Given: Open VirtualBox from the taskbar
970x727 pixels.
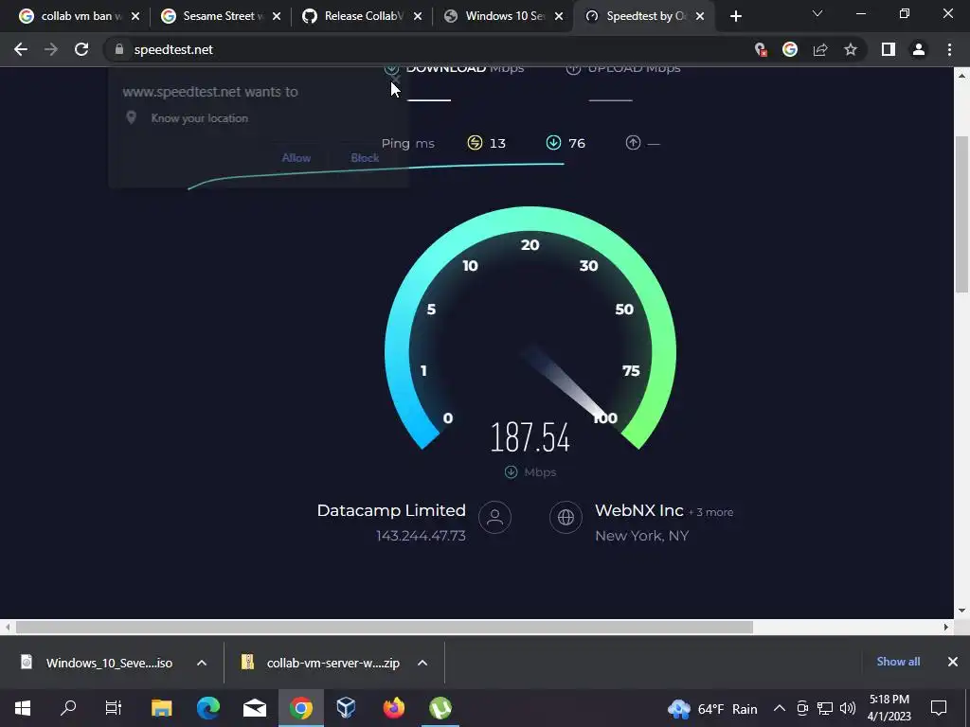Looking at the screenshot, I should [x=347, y=708].
